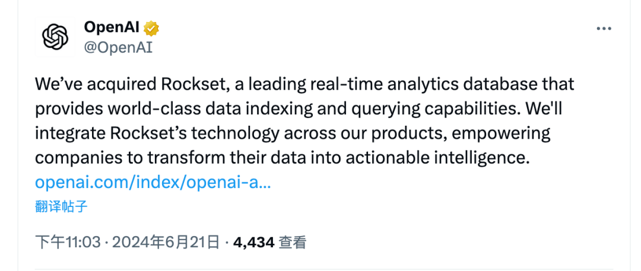
Task: Click the 查看 views label
Action: [x=293, y=242]
